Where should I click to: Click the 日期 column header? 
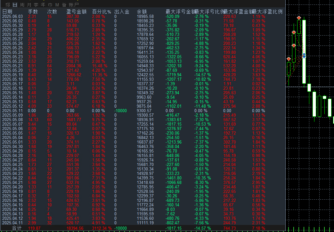(7, 12)
